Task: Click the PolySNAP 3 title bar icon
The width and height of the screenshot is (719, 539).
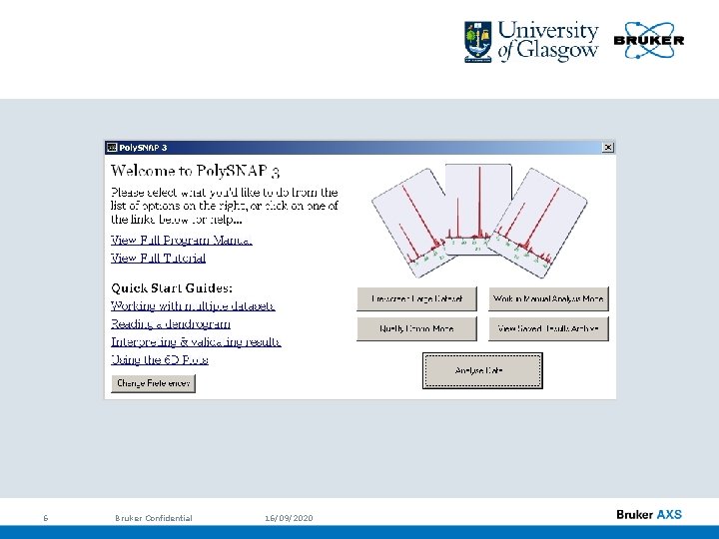Action: tap(112, 147)
